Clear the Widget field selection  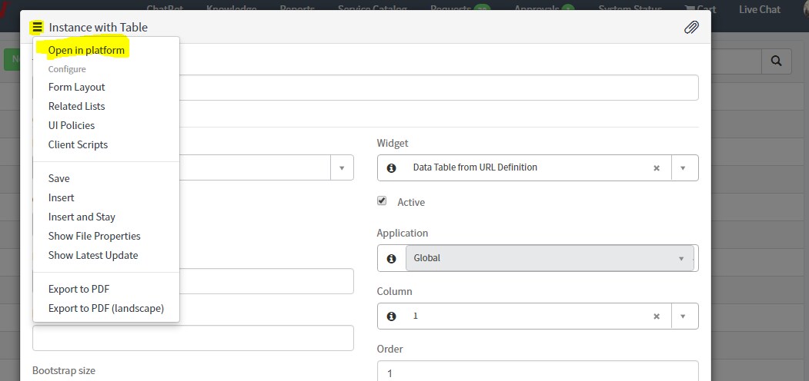(x=657, y=167)
